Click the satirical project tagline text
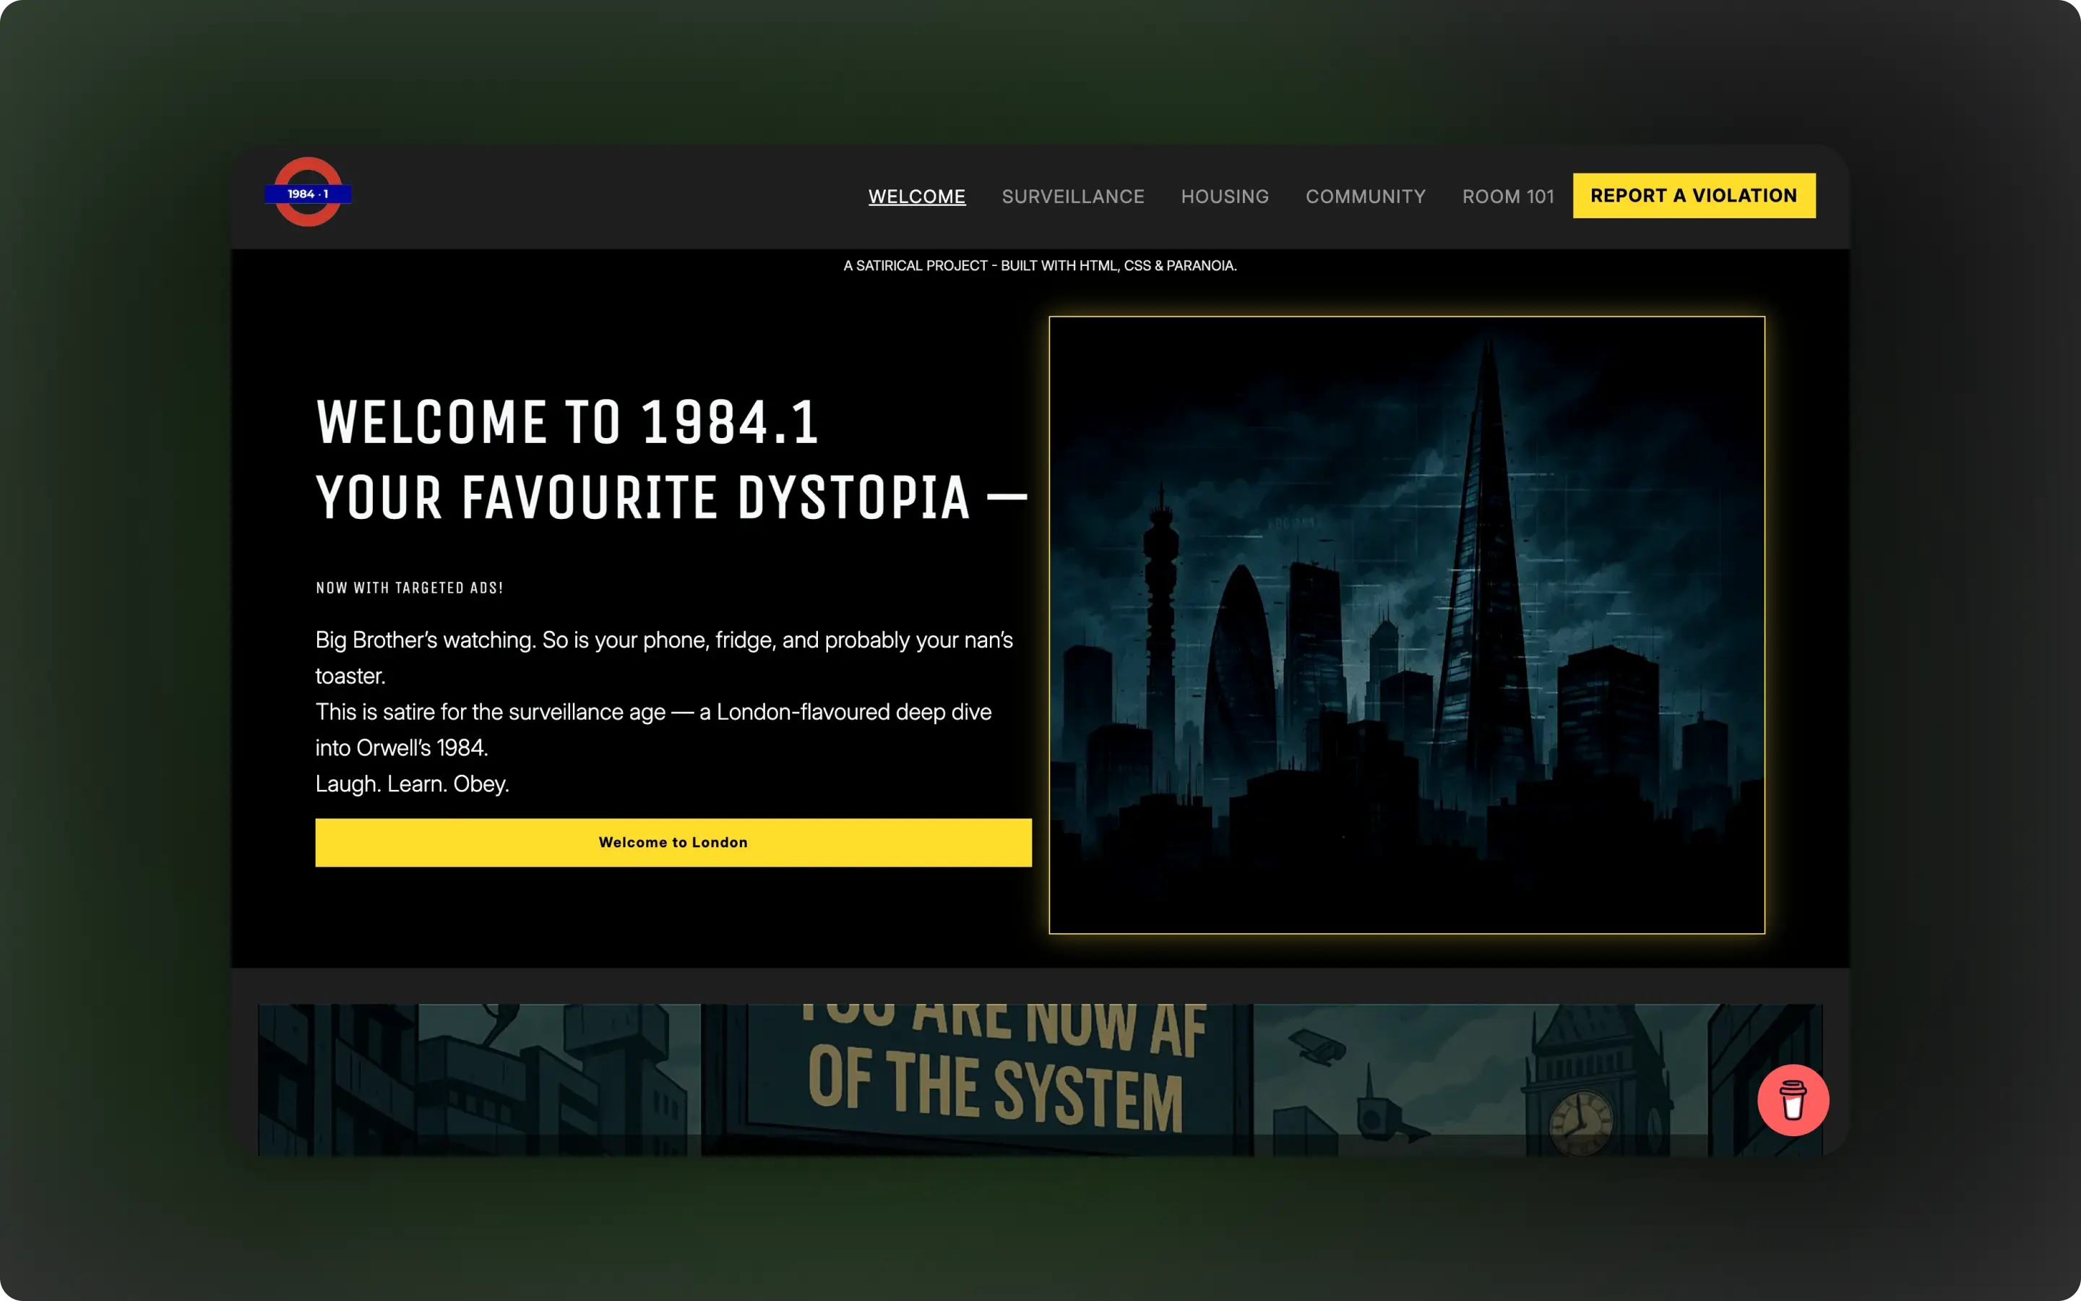 click(x=1040, y=266)
